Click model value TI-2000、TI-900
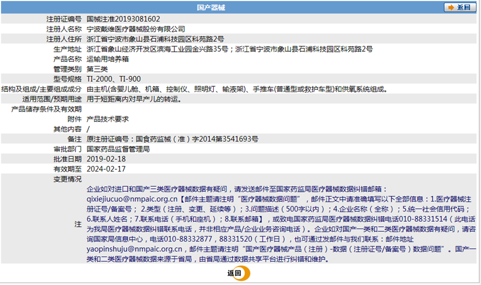 coord(114,79)
